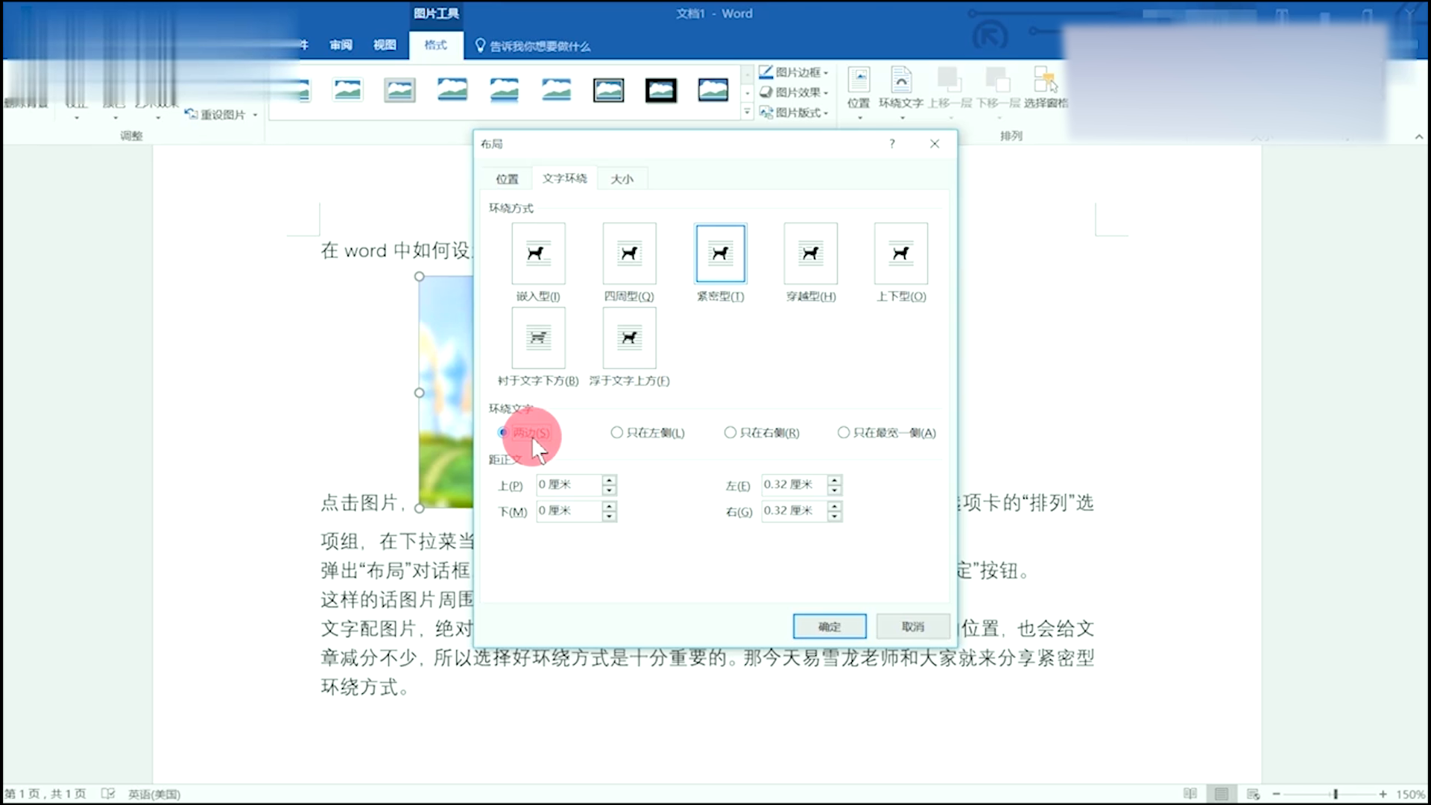Open the 位置 position ribbon button
The height and width of the screenshot is (805, 1431).
click(x=859, y=91)
